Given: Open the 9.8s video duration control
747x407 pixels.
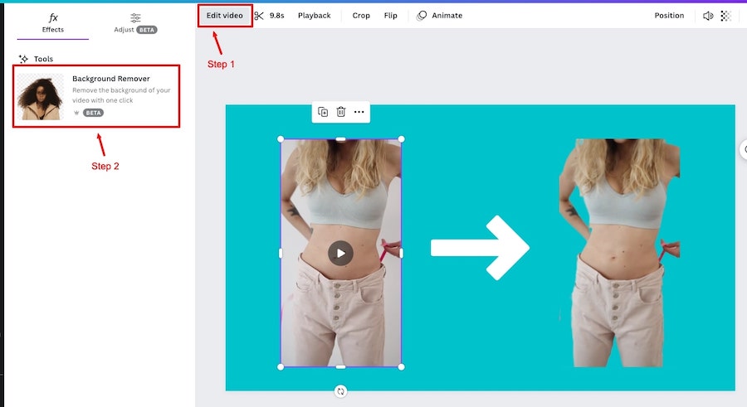Looking at the screenshot, I should (276, 16).
